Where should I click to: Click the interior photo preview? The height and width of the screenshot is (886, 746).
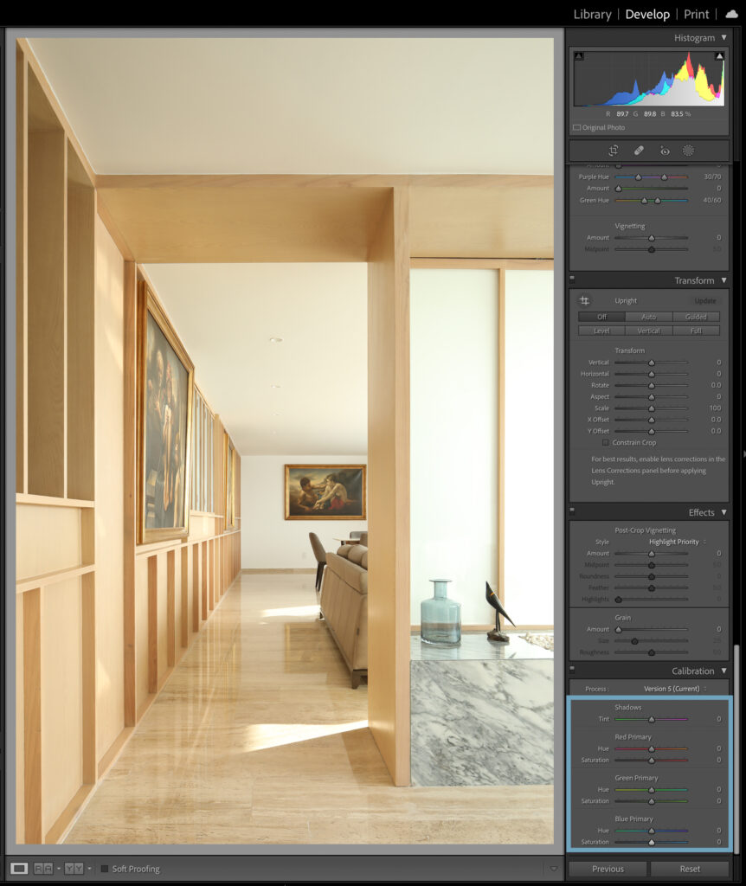click(285, 440)
